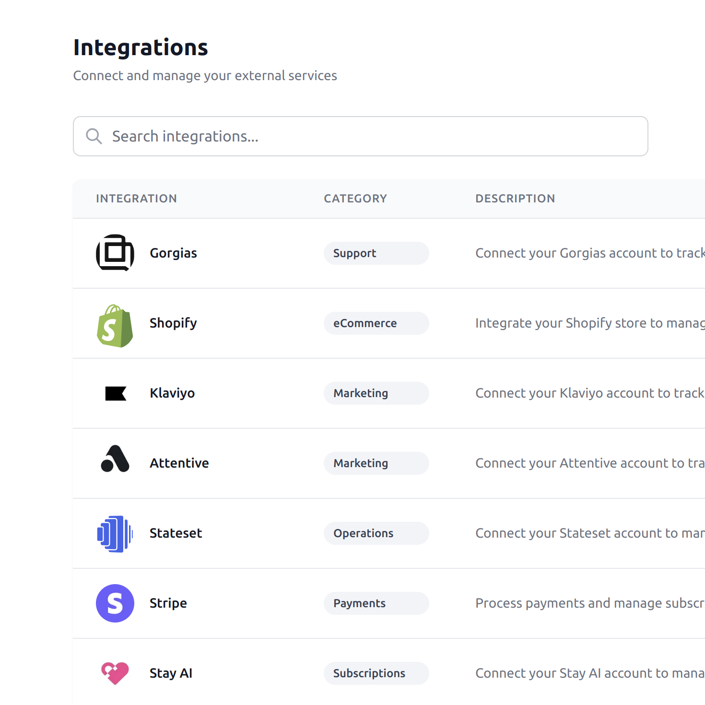Click the Marketing badge in Klaviyo row
Viewport: 705px width, 705px height.
[x=376, y=393]
